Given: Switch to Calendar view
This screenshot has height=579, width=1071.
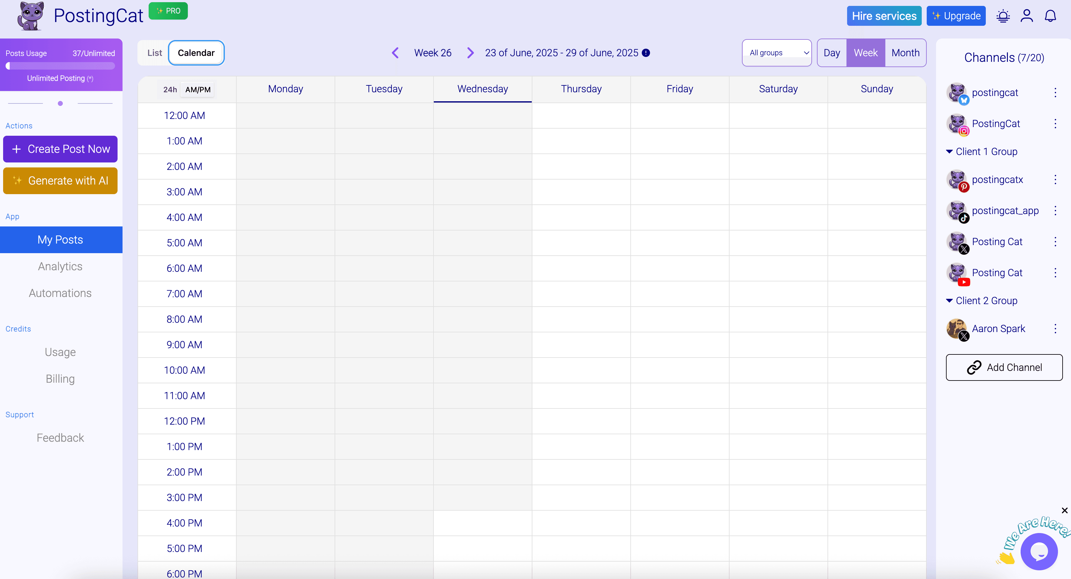Looking at the screenshot, I should click(x=196, y=53).
